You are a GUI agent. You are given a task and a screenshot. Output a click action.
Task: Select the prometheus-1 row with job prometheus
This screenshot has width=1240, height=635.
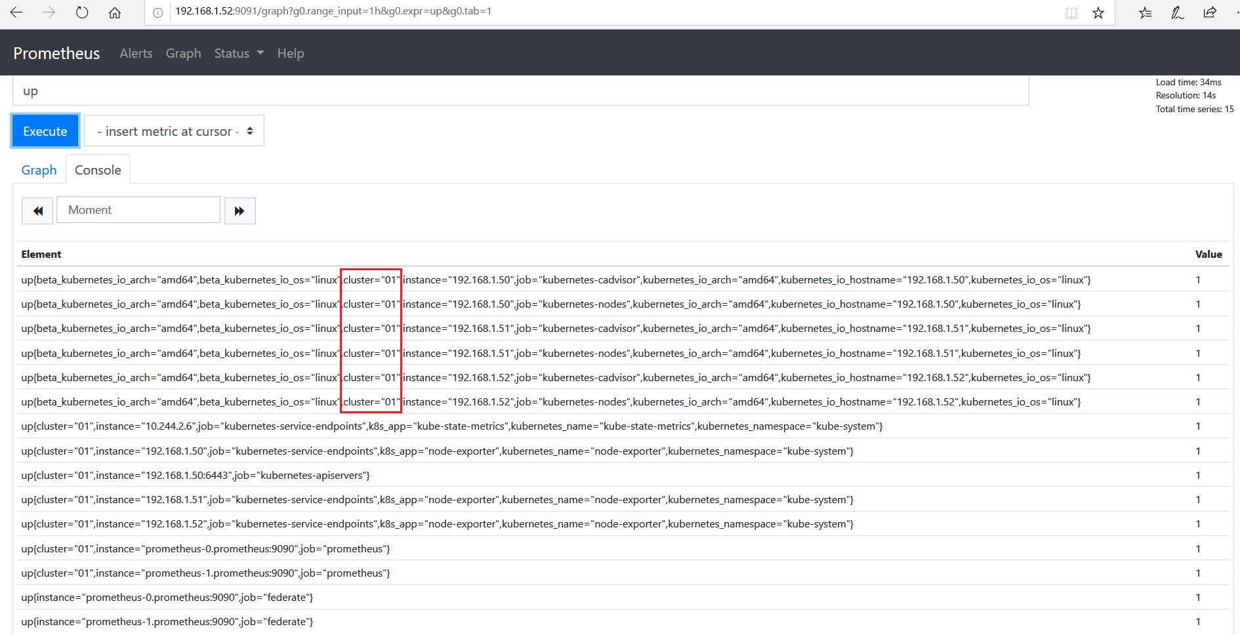click(x=623, y=573)
